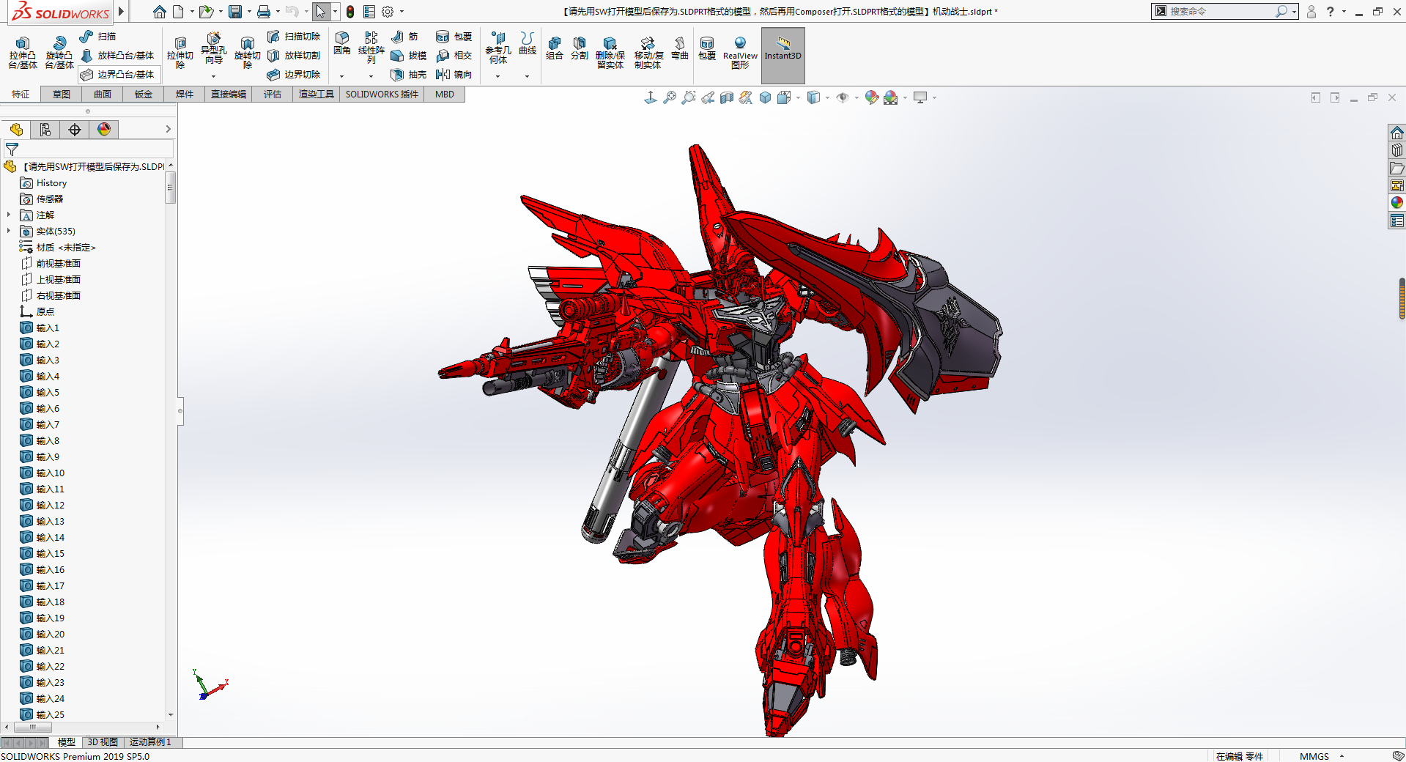Switch to the 评估 (Evaluate) ribbon tab

point(273,95)
